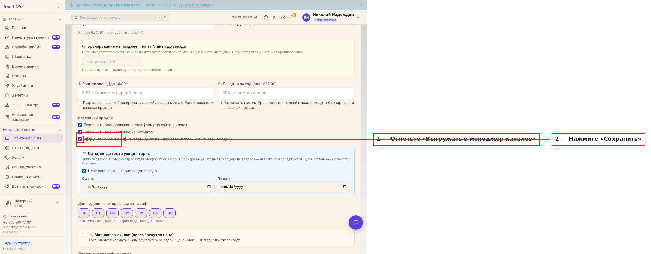Enable the «Мотиватор скидки» checkbox

point(84,235)
